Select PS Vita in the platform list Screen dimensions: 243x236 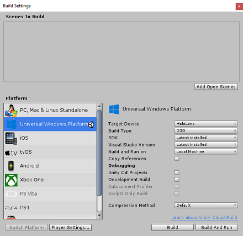(x=50, y=194)
